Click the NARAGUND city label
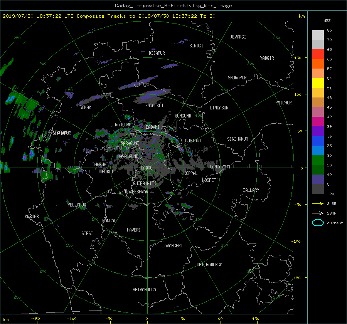The image size is (347, 324). (130, 143)
